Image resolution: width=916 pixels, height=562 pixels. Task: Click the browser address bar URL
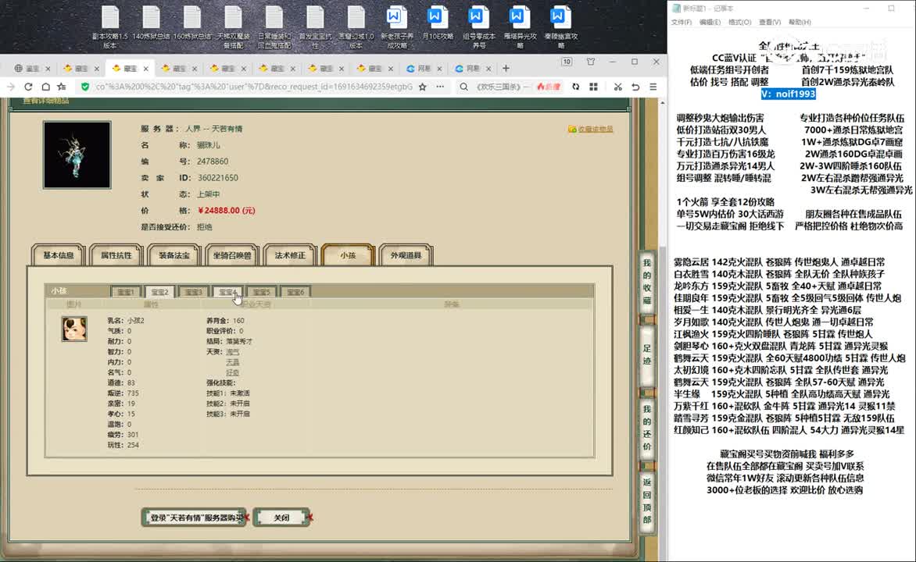pyautogui.click(x=253, y=87)
